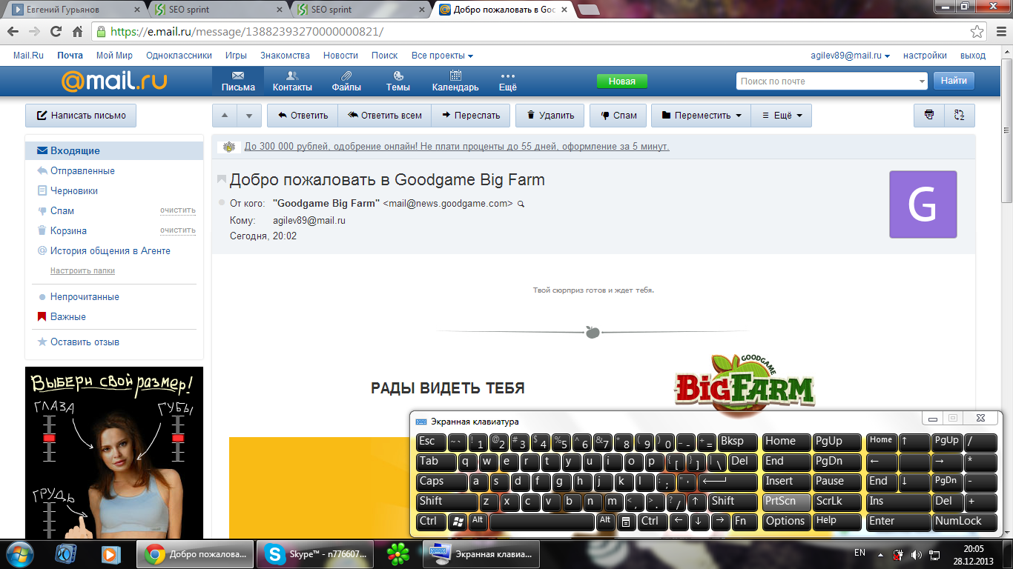Click настройки link

[x=925, y=56]
